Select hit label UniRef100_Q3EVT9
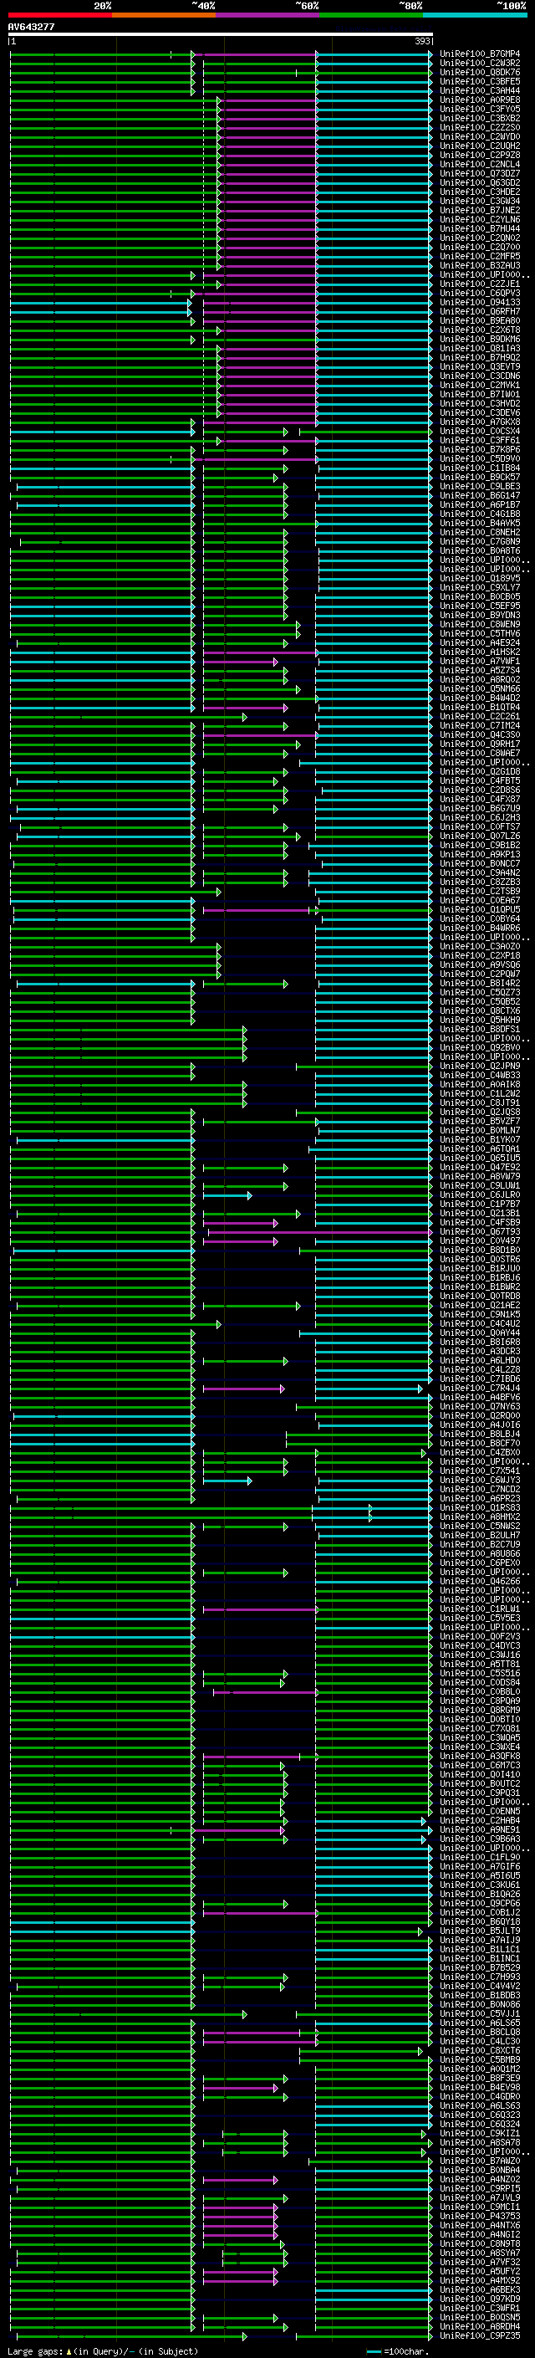 tap(480, 367)
